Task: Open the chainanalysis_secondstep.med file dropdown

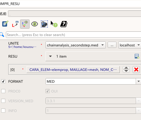Action: point(76,45)
